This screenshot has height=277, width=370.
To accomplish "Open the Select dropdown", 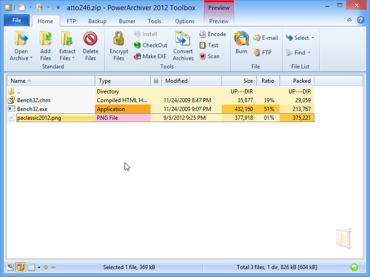I will pyautogui.click(x=300, y=37).
